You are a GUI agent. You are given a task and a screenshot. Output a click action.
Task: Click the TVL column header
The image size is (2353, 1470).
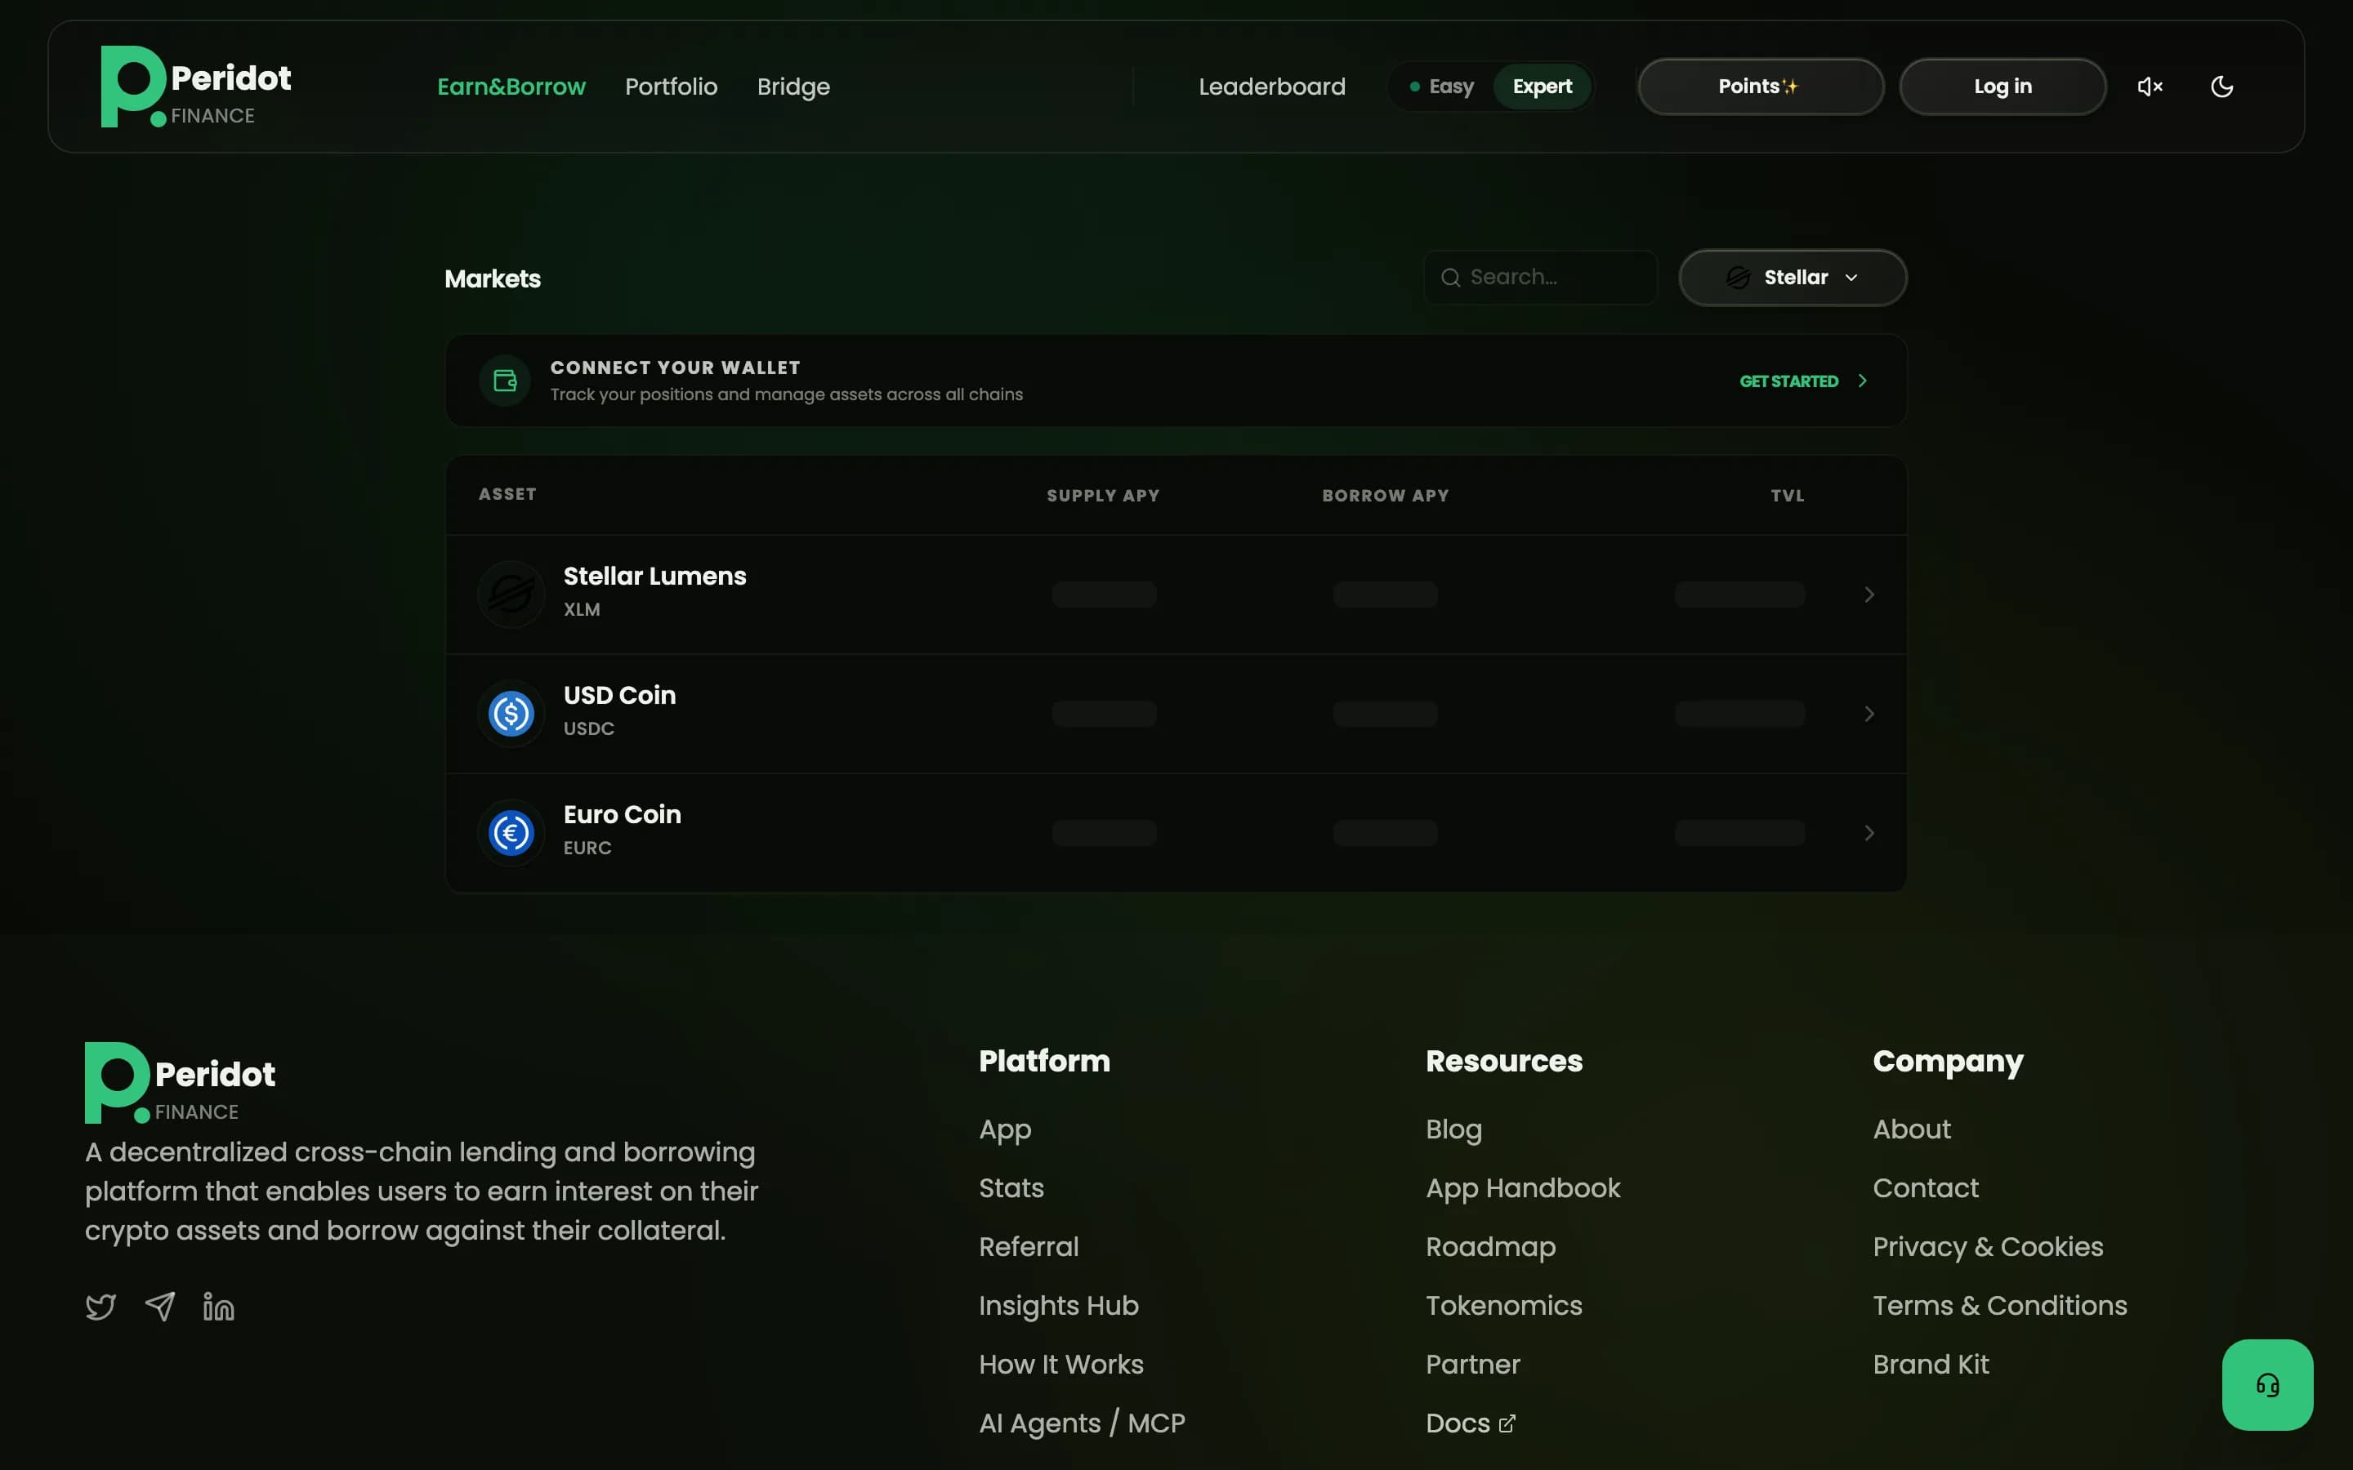coord(1787,496)
